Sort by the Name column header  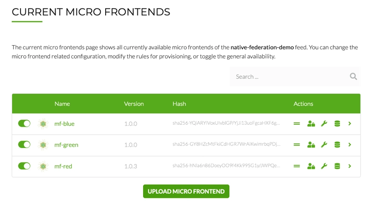click(62, 104)
